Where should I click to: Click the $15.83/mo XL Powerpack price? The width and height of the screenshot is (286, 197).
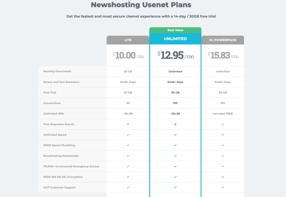click(x=223, y=56)
